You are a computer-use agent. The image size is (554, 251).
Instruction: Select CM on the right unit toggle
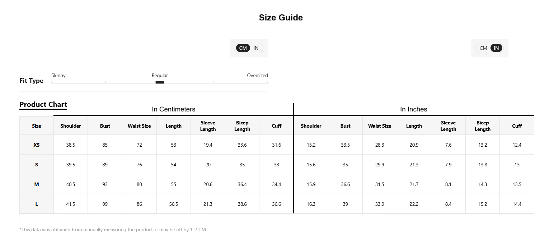click(x=483, y=48)
